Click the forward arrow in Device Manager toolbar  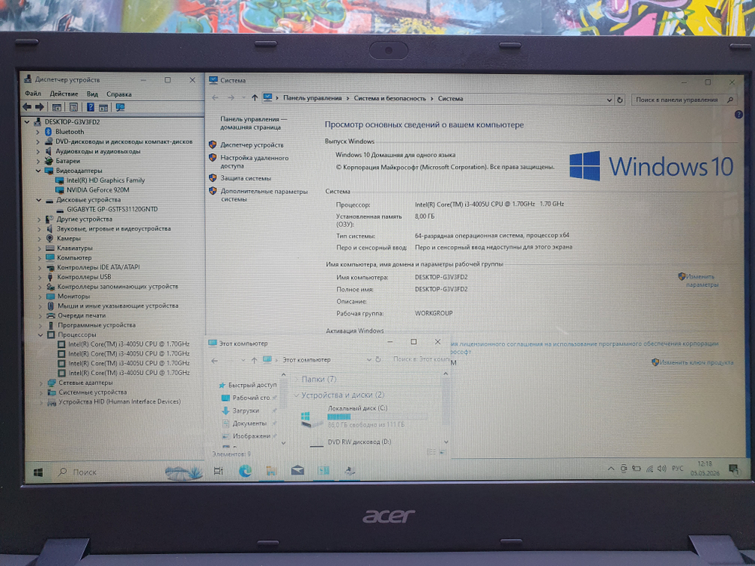click(x=39, y=107)
